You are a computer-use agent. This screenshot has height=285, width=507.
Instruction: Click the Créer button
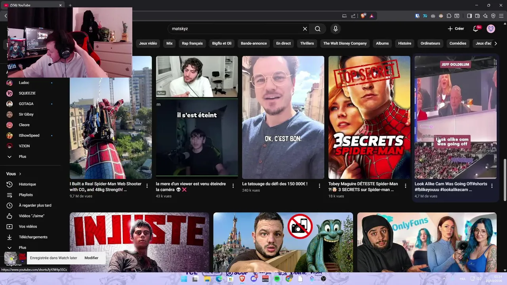click(456, 28)
